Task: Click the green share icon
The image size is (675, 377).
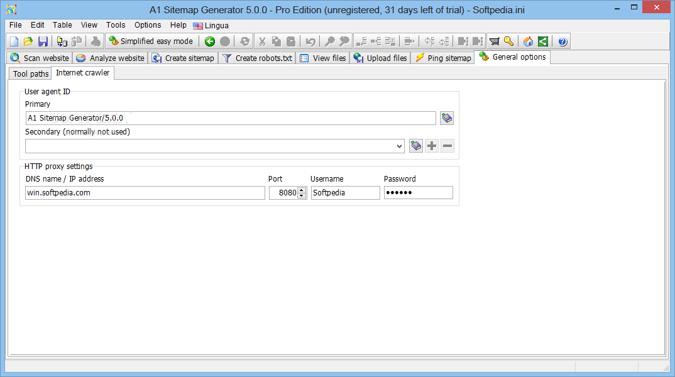Action: point(543,41)
